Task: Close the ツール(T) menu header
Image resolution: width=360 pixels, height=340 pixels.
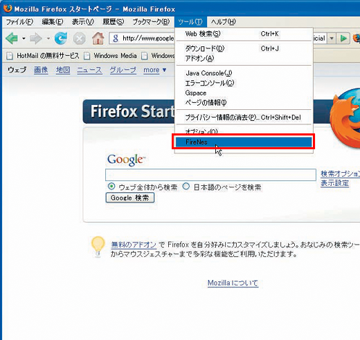Action: click(190, 22)
